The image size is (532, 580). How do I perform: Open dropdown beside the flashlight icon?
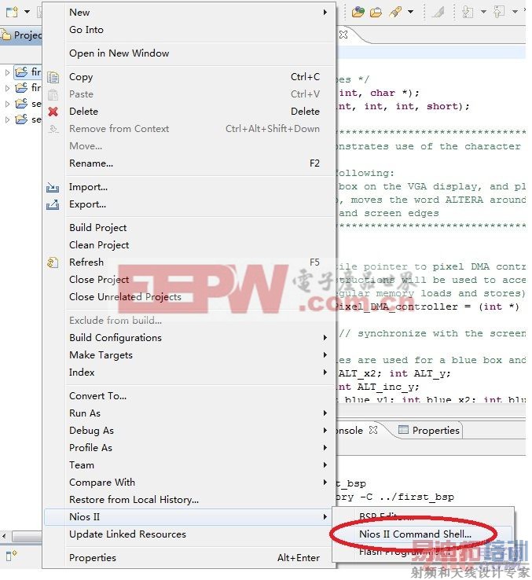click(x=410, y=13)
